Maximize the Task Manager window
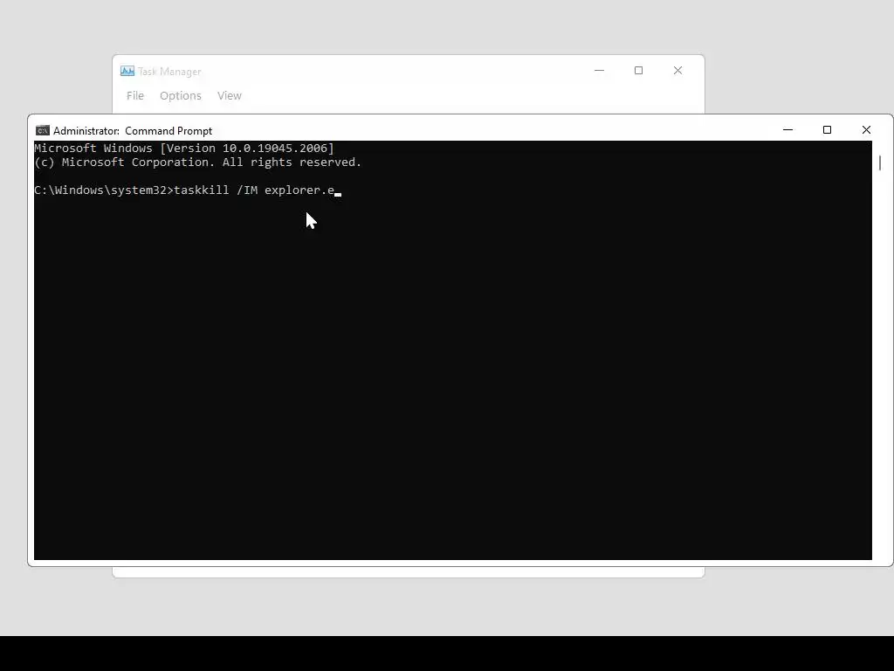Viewport: 894px width, 671px height. pos(638,71)
